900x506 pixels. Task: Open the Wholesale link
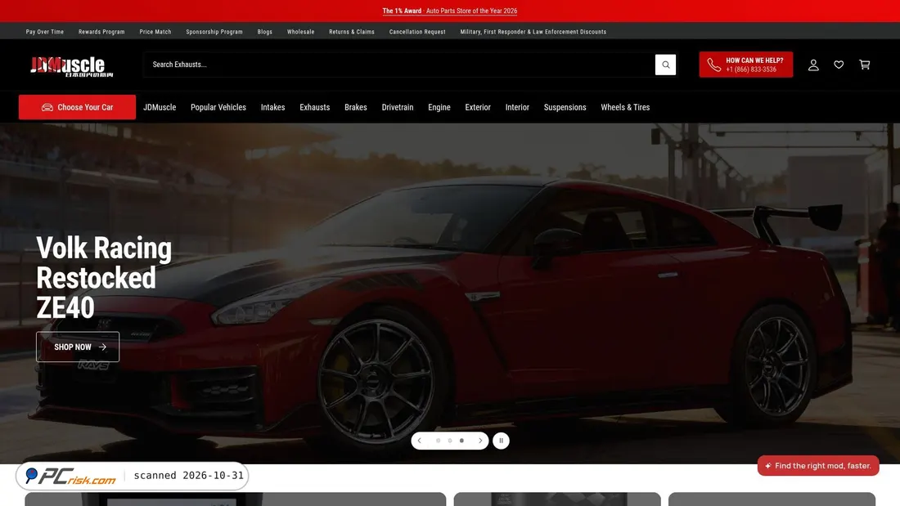[301, 32]
